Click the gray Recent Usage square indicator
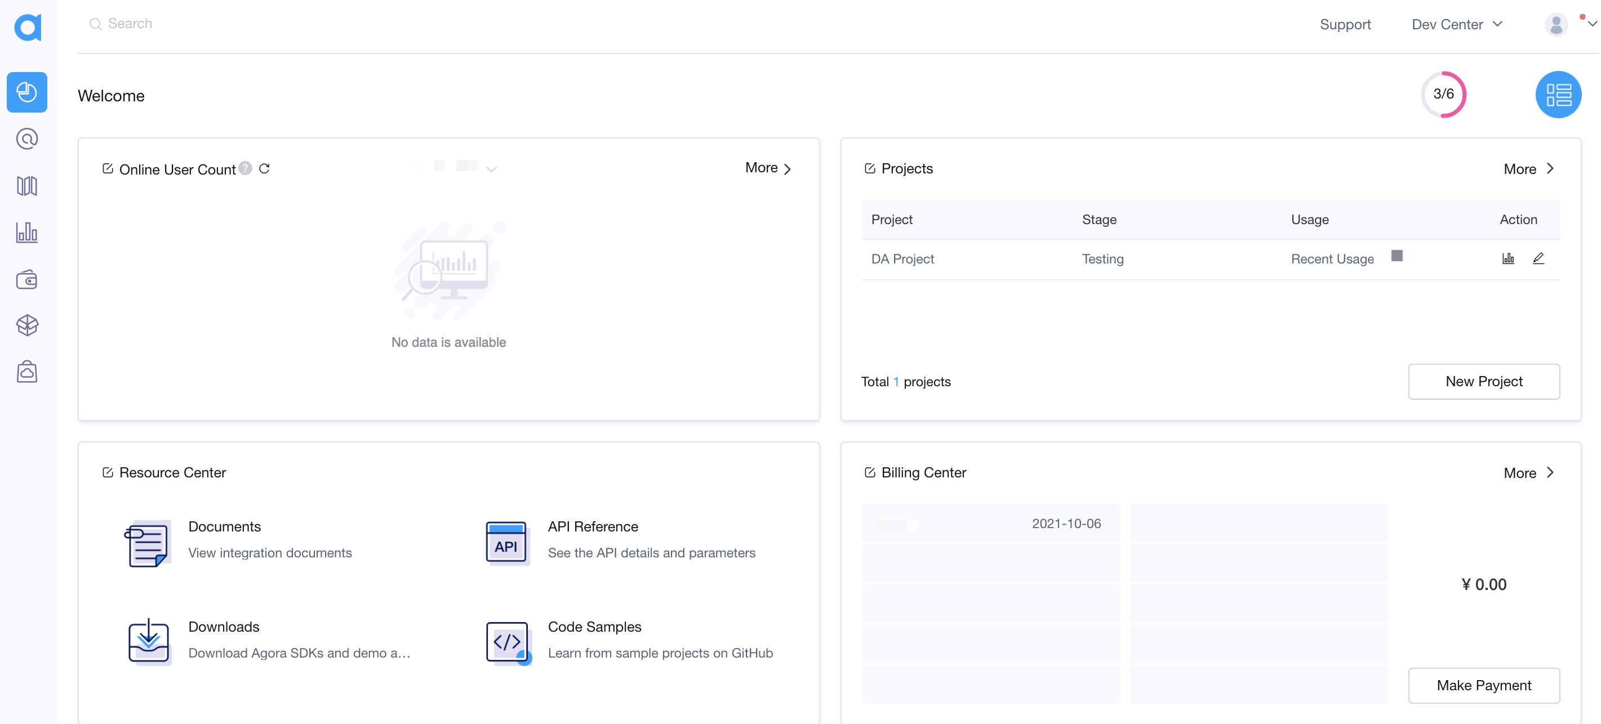The width and height of the screenshot is (1601, 724). 1397,256
